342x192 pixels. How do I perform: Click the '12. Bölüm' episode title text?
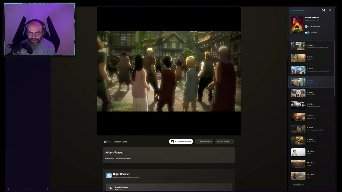point(310,174)
